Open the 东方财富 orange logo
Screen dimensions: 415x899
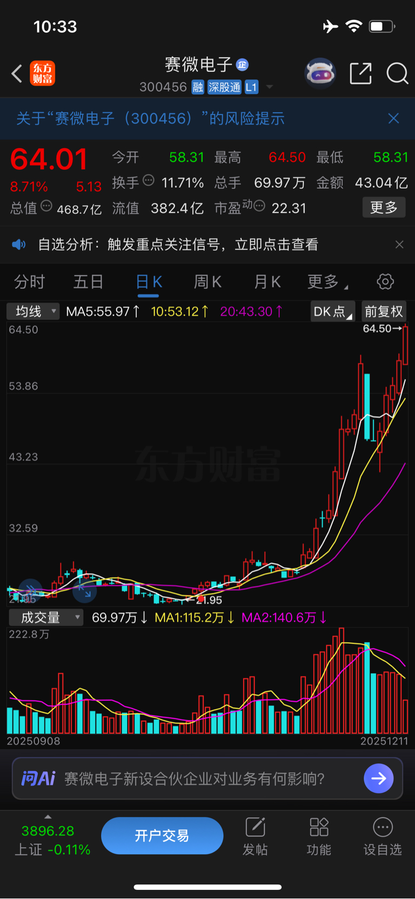(x=42, y=74)
